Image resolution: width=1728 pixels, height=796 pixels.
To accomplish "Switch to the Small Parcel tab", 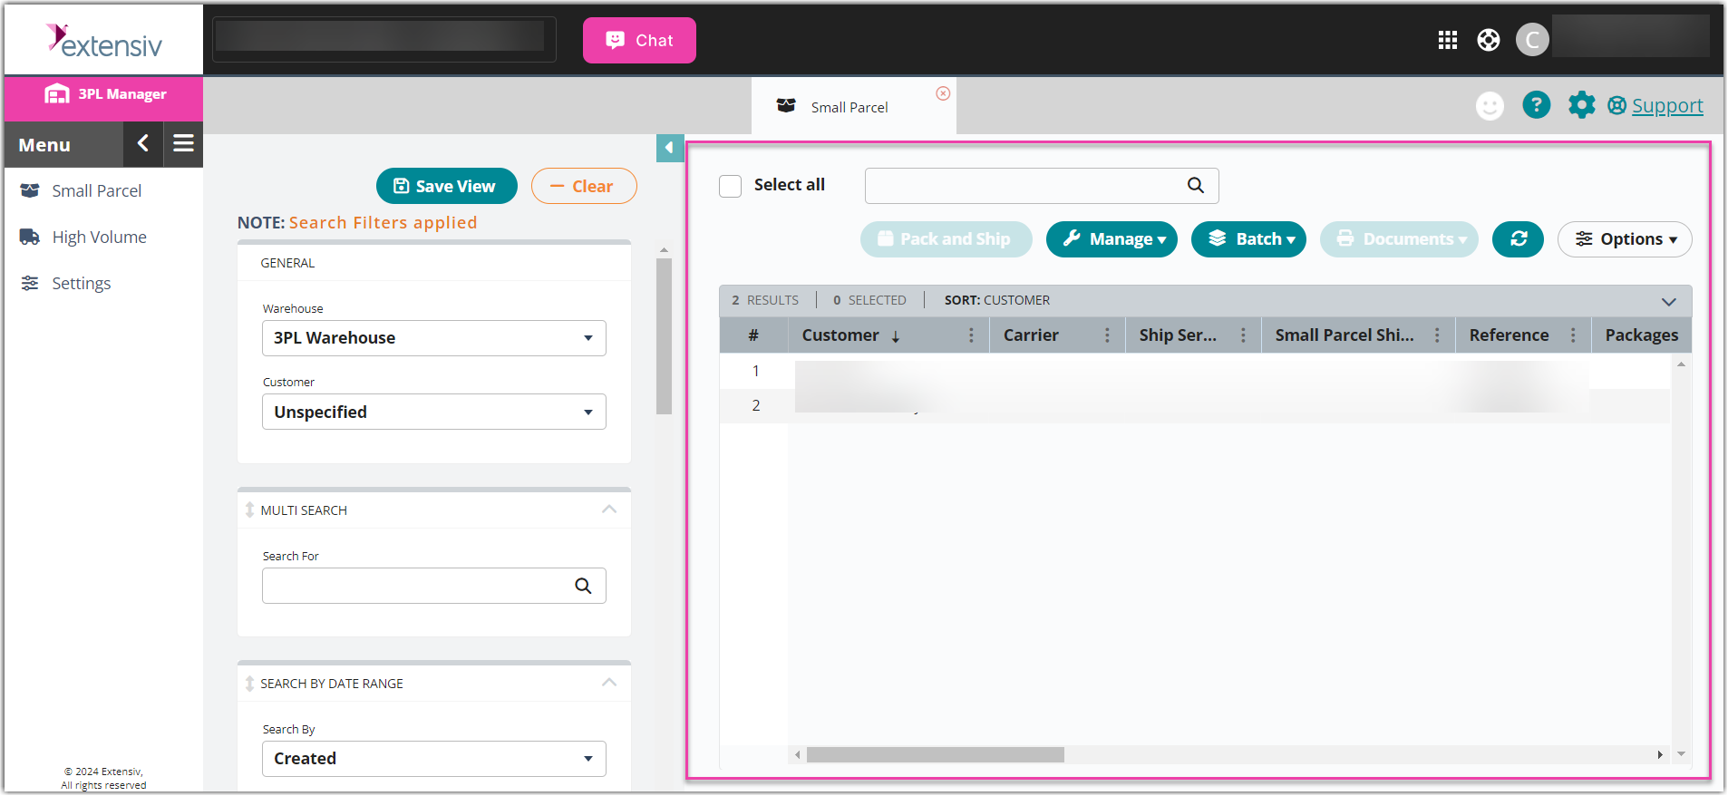I will (849, 107).
